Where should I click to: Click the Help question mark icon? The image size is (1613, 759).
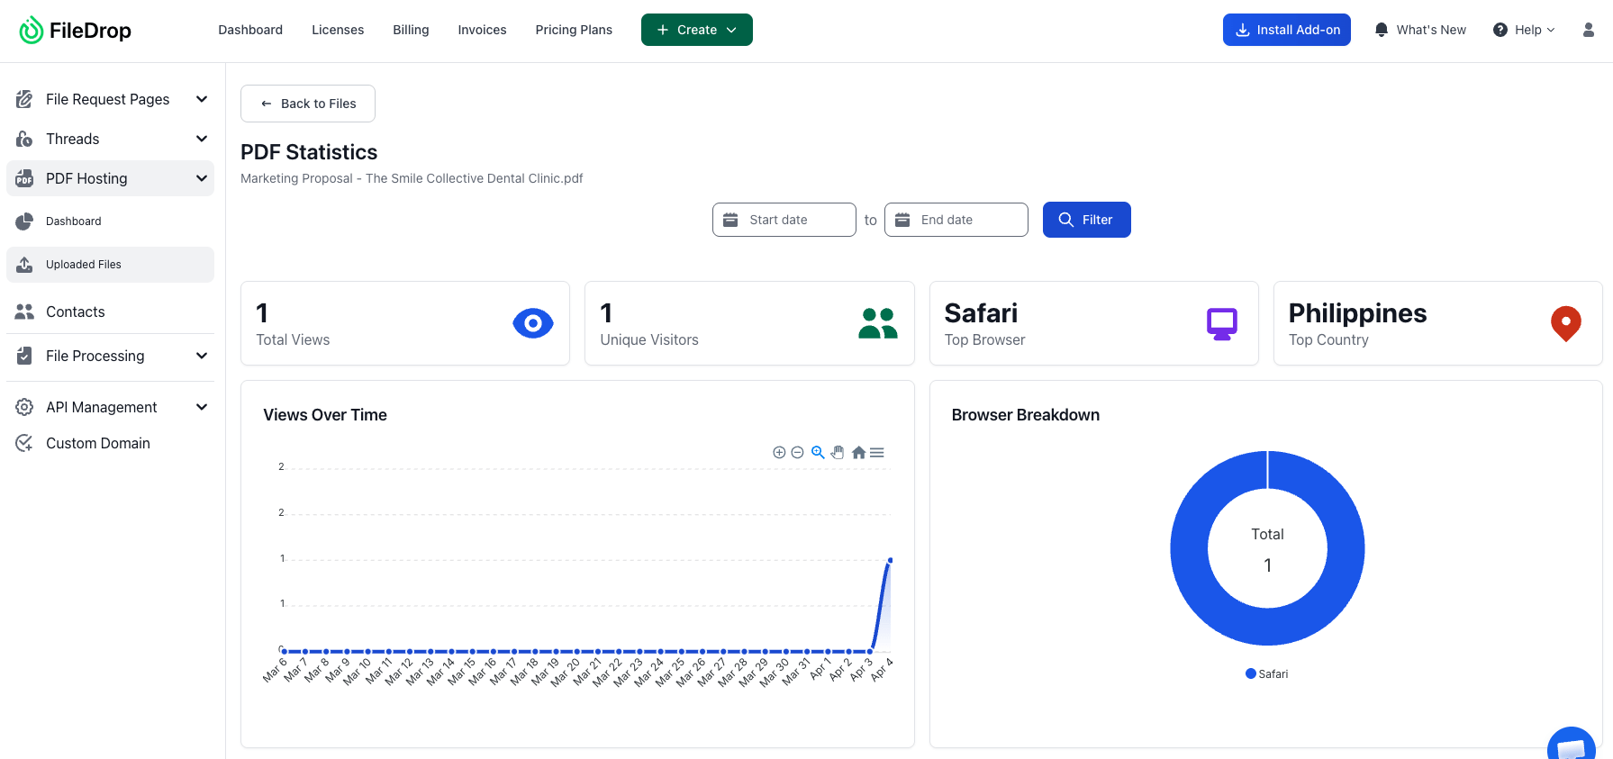click(1500, 30)
